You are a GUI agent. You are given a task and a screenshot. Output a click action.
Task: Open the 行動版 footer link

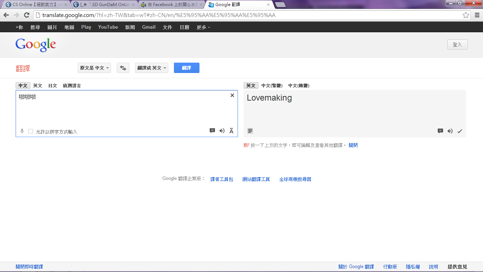click(390, 267)
